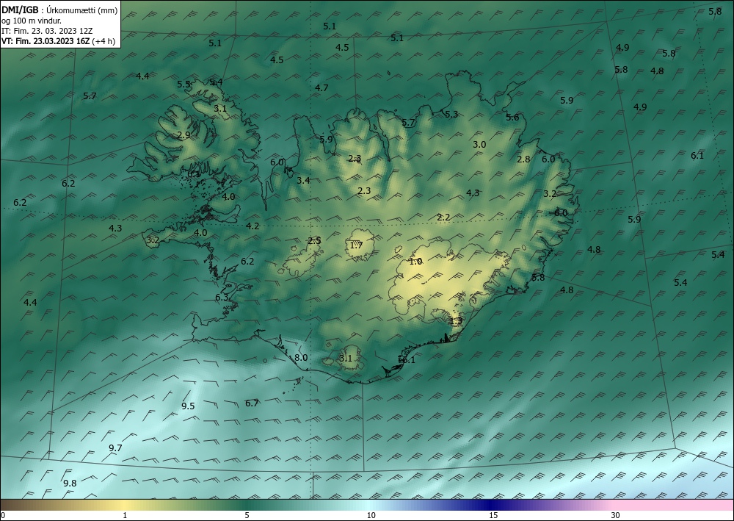Click the map value 1.3
Screen dimensions: 734x521
point(456,321)
